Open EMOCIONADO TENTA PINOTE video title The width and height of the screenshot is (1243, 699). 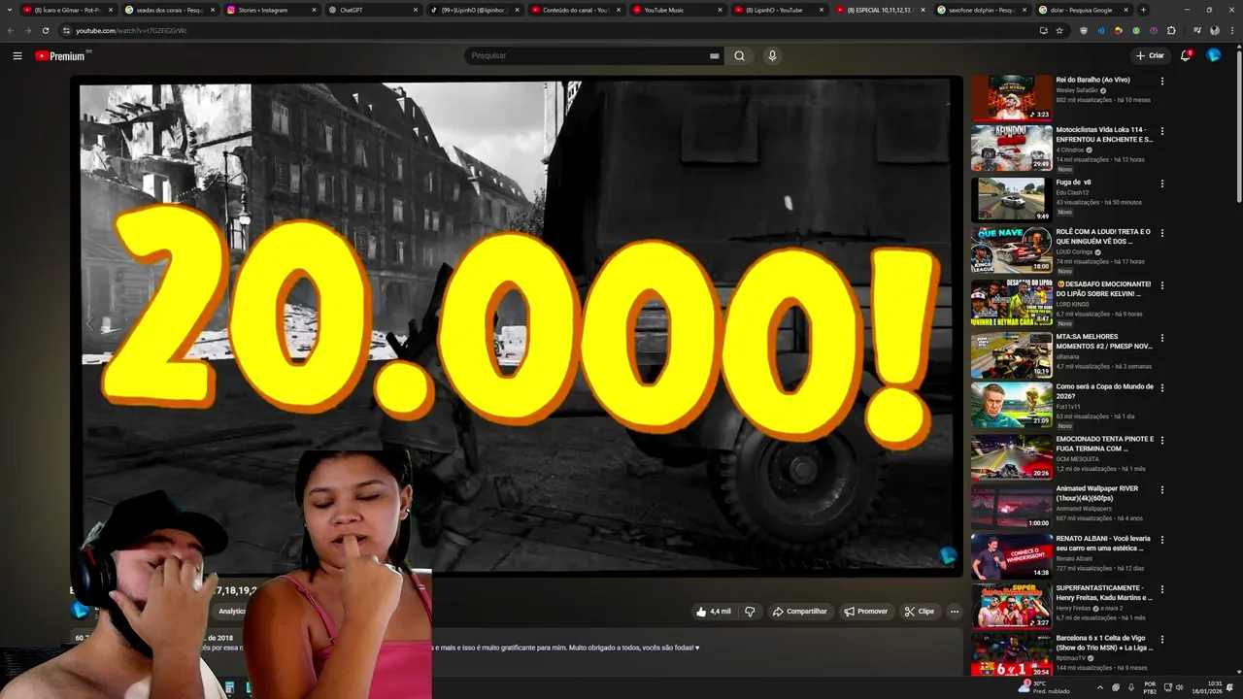pos(1105,444)
